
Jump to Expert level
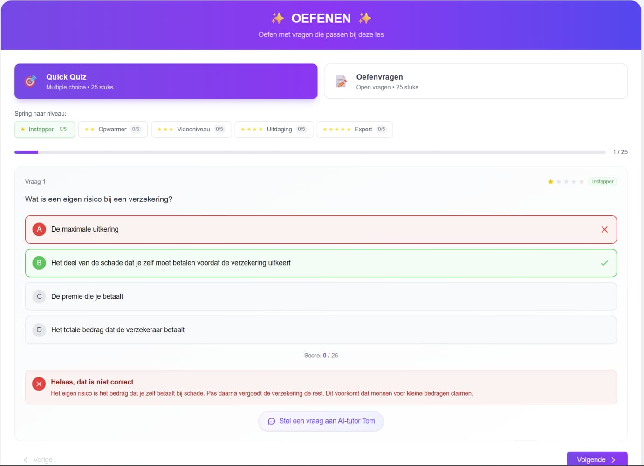(355, 130)
